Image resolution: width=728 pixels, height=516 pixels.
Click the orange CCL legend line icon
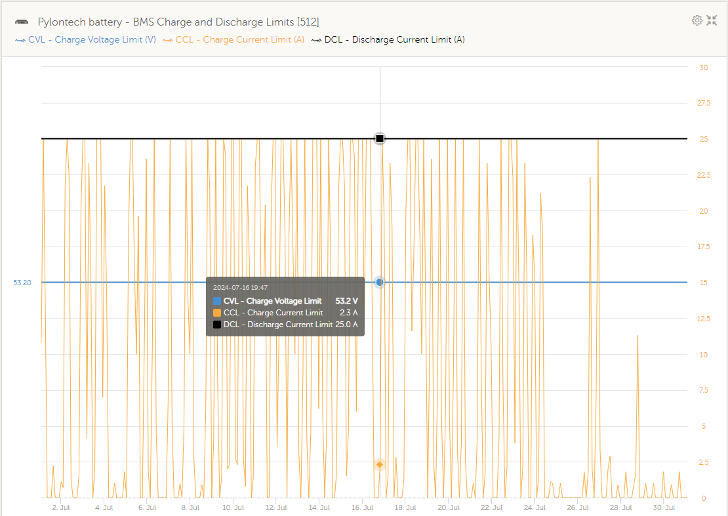pyautogui.click(x=168, y=41)
